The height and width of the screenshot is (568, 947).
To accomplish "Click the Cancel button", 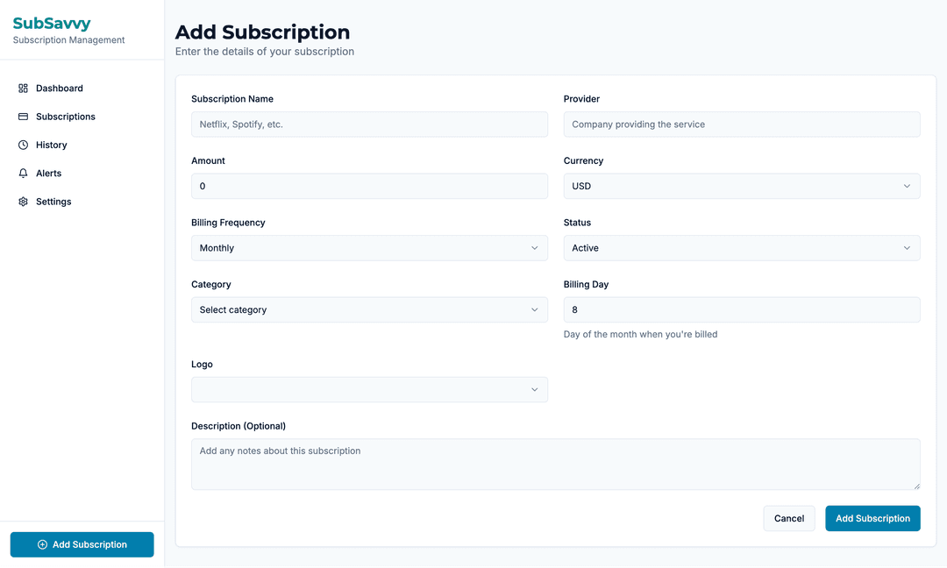I will (x=788, y=518).
